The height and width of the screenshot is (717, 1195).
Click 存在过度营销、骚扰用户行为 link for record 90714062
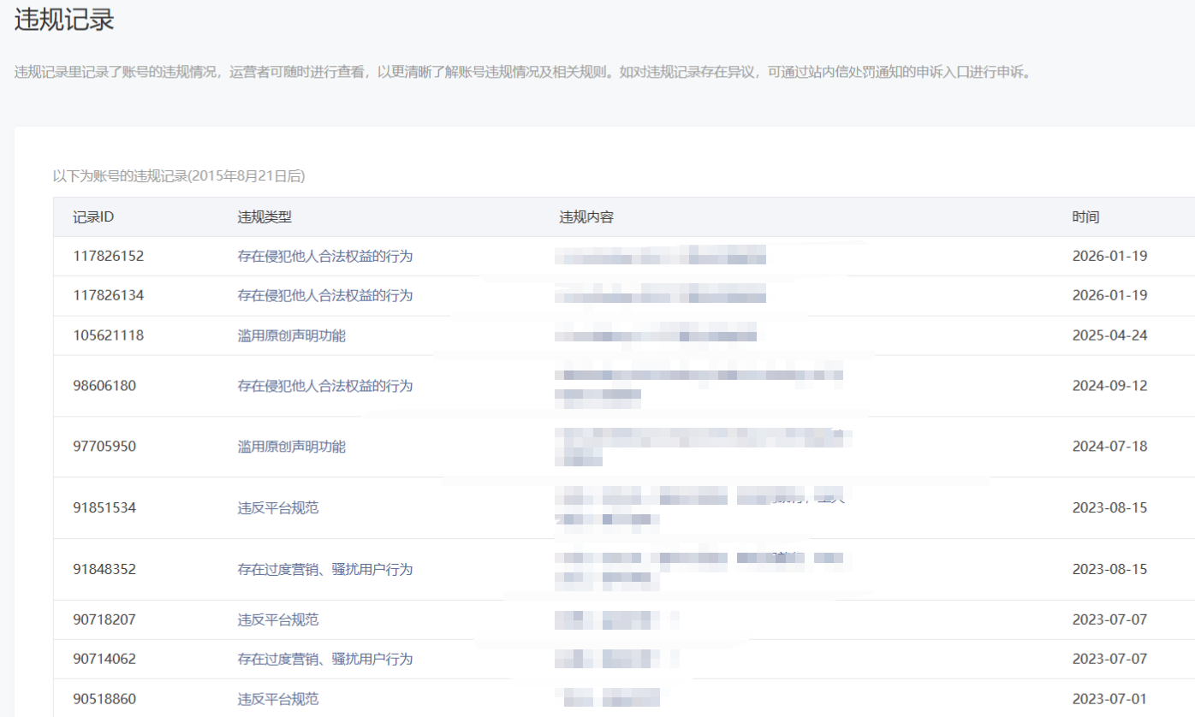tap(324, 659)
